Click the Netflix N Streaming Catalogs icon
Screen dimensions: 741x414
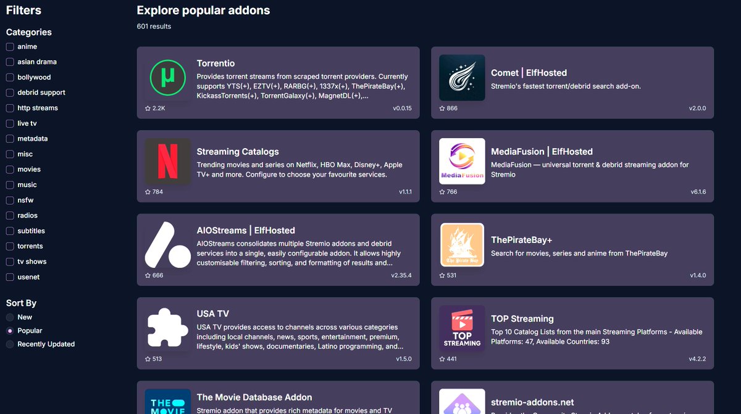click(x=168, y=161)
